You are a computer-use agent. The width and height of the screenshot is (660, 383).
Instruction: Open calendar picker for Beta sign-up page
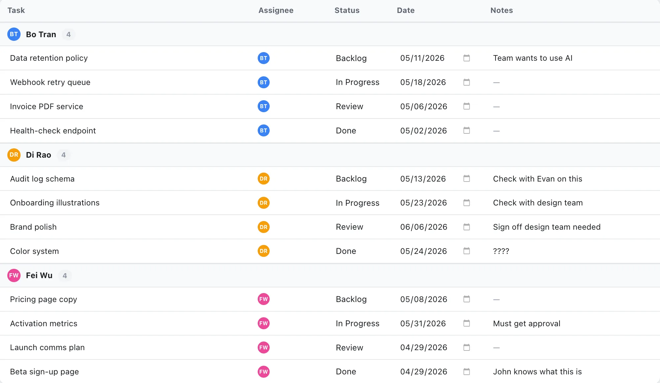466,372
